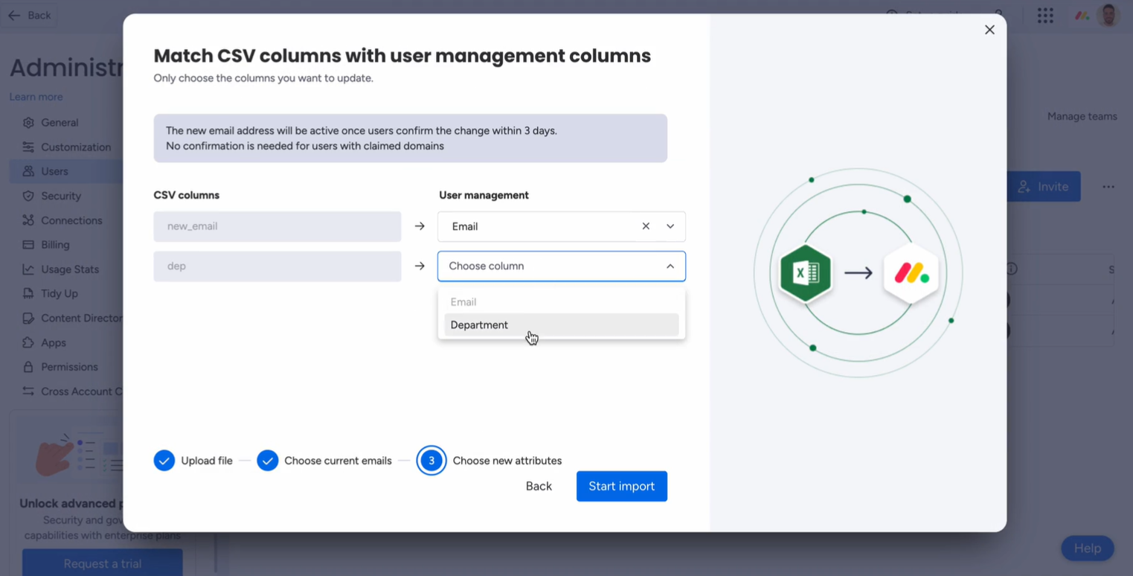
Task: Click the Excel icon in illustration
Action: (x=806, y=273)
